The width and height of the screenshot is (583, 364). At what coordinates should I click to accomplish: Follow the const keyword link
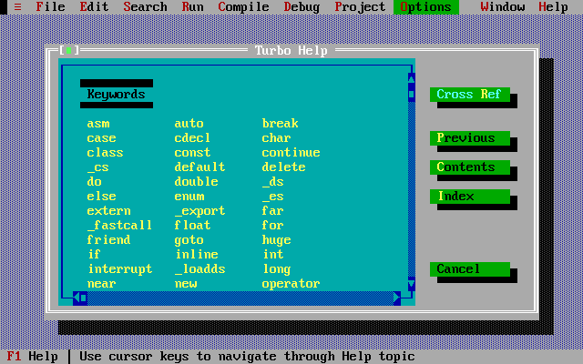coord(192,153)
